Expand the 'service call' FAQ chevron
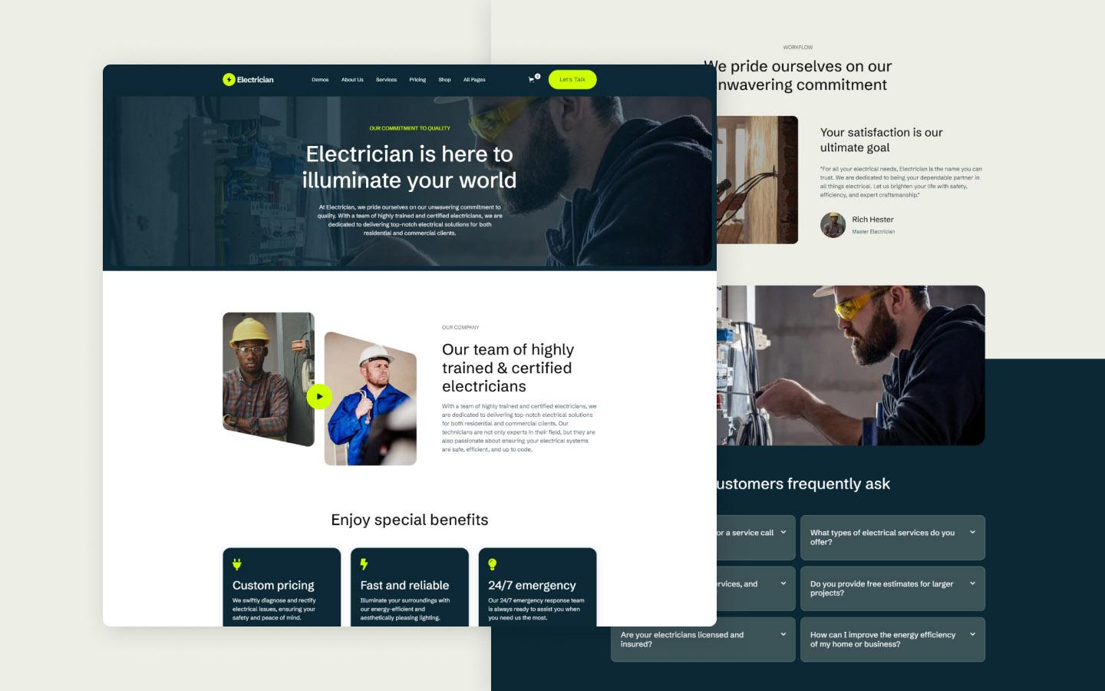Screen dimensions: 1105x691 783,532
